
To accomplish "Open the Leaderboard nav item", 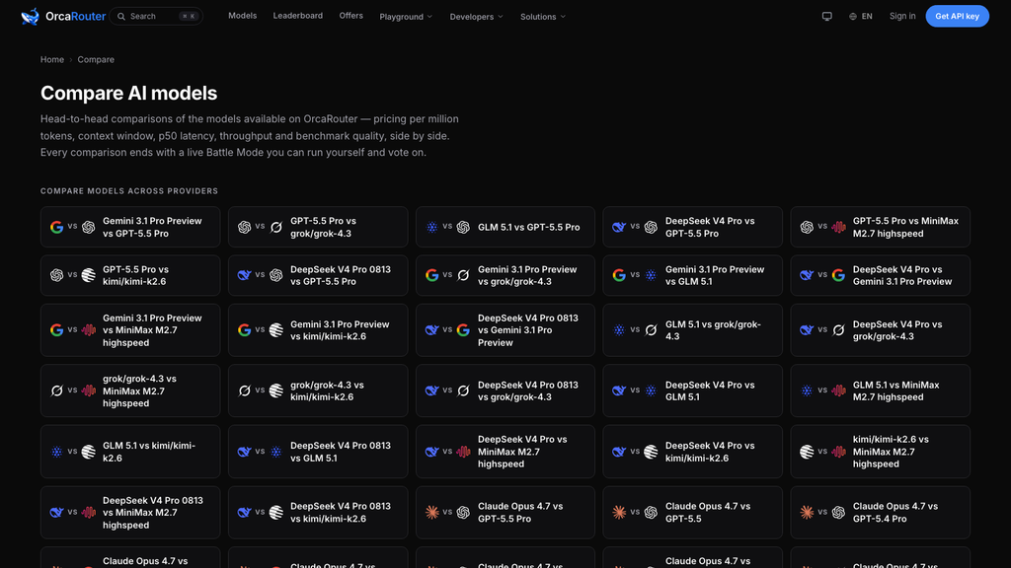I will 298,16.
